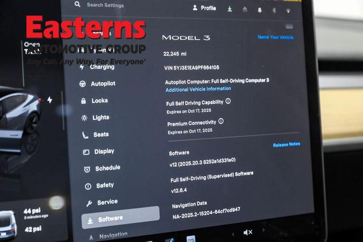Open Bluetooth settings icon
Screen dimensions: 363x242
click(x=274, y=10)
